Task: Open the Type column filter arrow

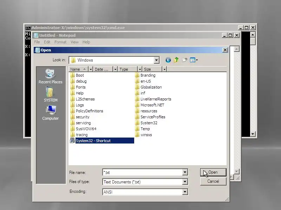Action: (x=140, y=69)
